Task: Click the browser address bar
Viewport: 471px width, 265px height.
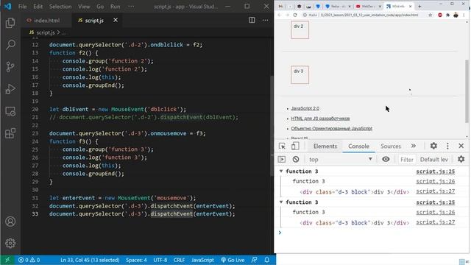Action: [365, 15]
